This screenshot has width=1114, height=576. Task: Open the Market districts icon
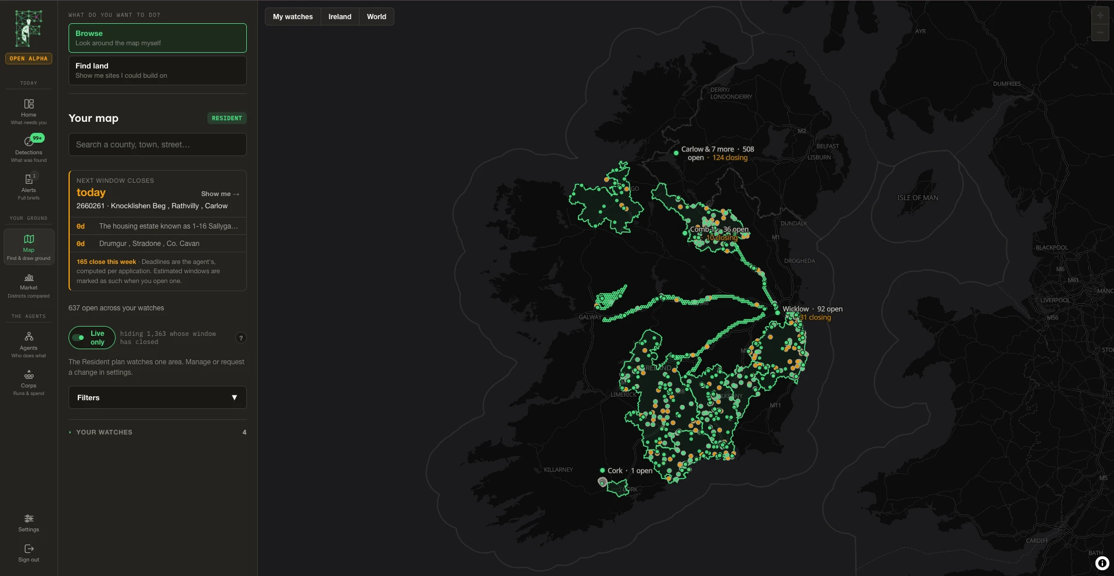click(28, 285)
